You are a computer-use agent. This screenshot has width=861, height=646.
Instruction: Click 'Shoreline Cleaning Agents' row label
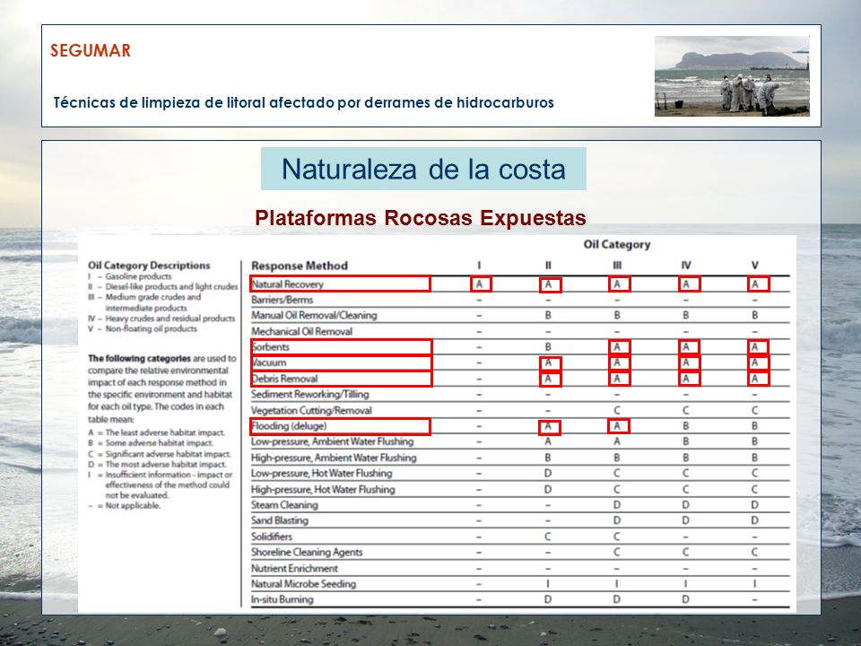[x=307, y=552]
